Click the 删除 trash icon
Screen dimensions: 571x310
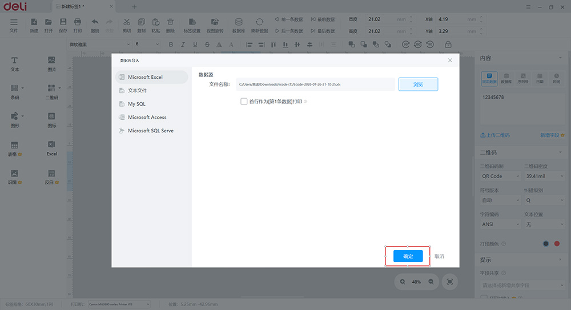click(170, 25)
